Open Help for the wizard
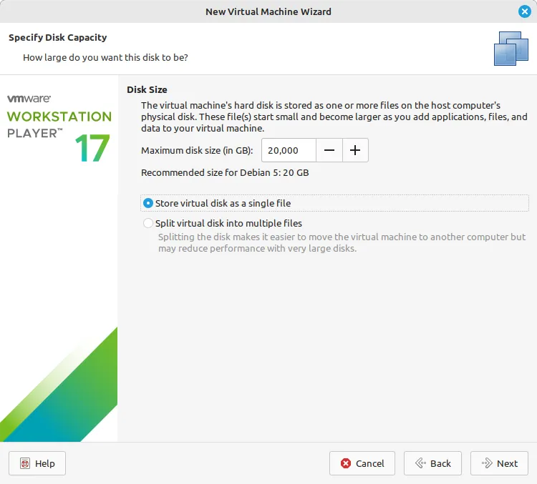 [37, 463]
